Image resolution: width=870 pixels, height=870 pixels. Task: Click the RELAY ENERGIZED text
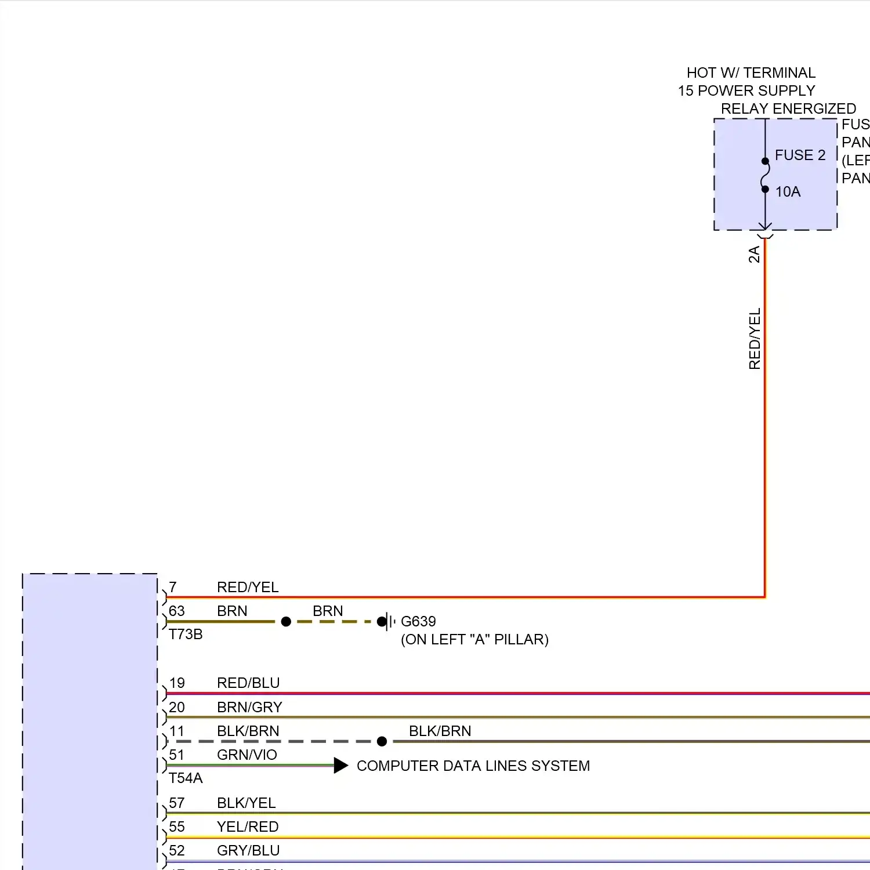(x=788, y=109)
